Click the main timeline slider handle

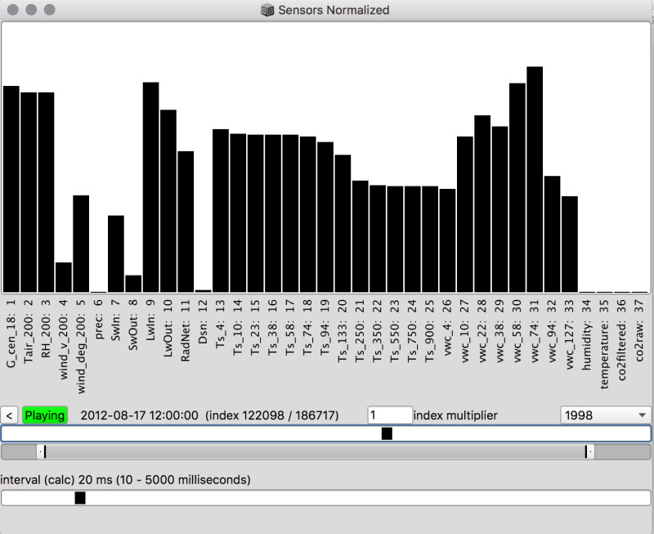point(388,433)
